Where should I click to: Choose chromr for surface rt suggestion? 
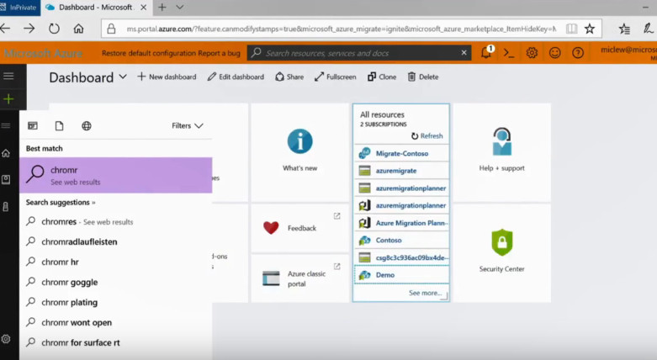(115, 342)
